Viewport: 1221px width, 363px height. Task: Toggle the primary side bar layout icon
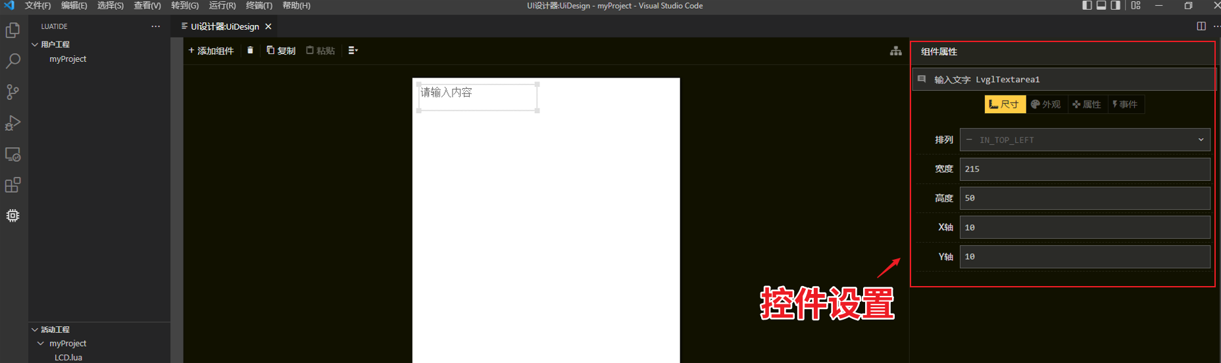point(1087,5)
